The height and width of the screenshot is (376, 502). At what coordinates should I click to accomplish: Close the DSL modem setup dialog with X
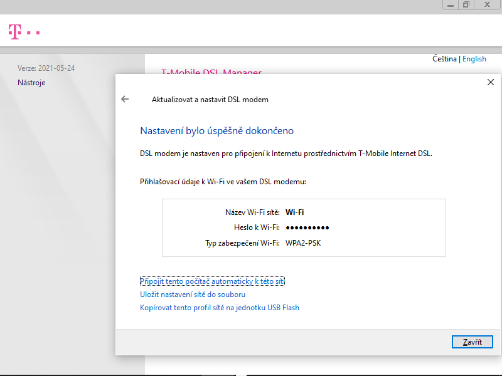491,82
